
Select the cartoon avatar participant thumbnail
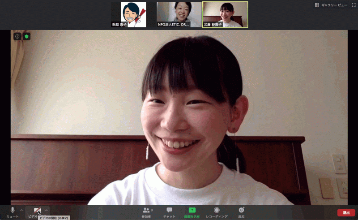[x=133, y=15]
